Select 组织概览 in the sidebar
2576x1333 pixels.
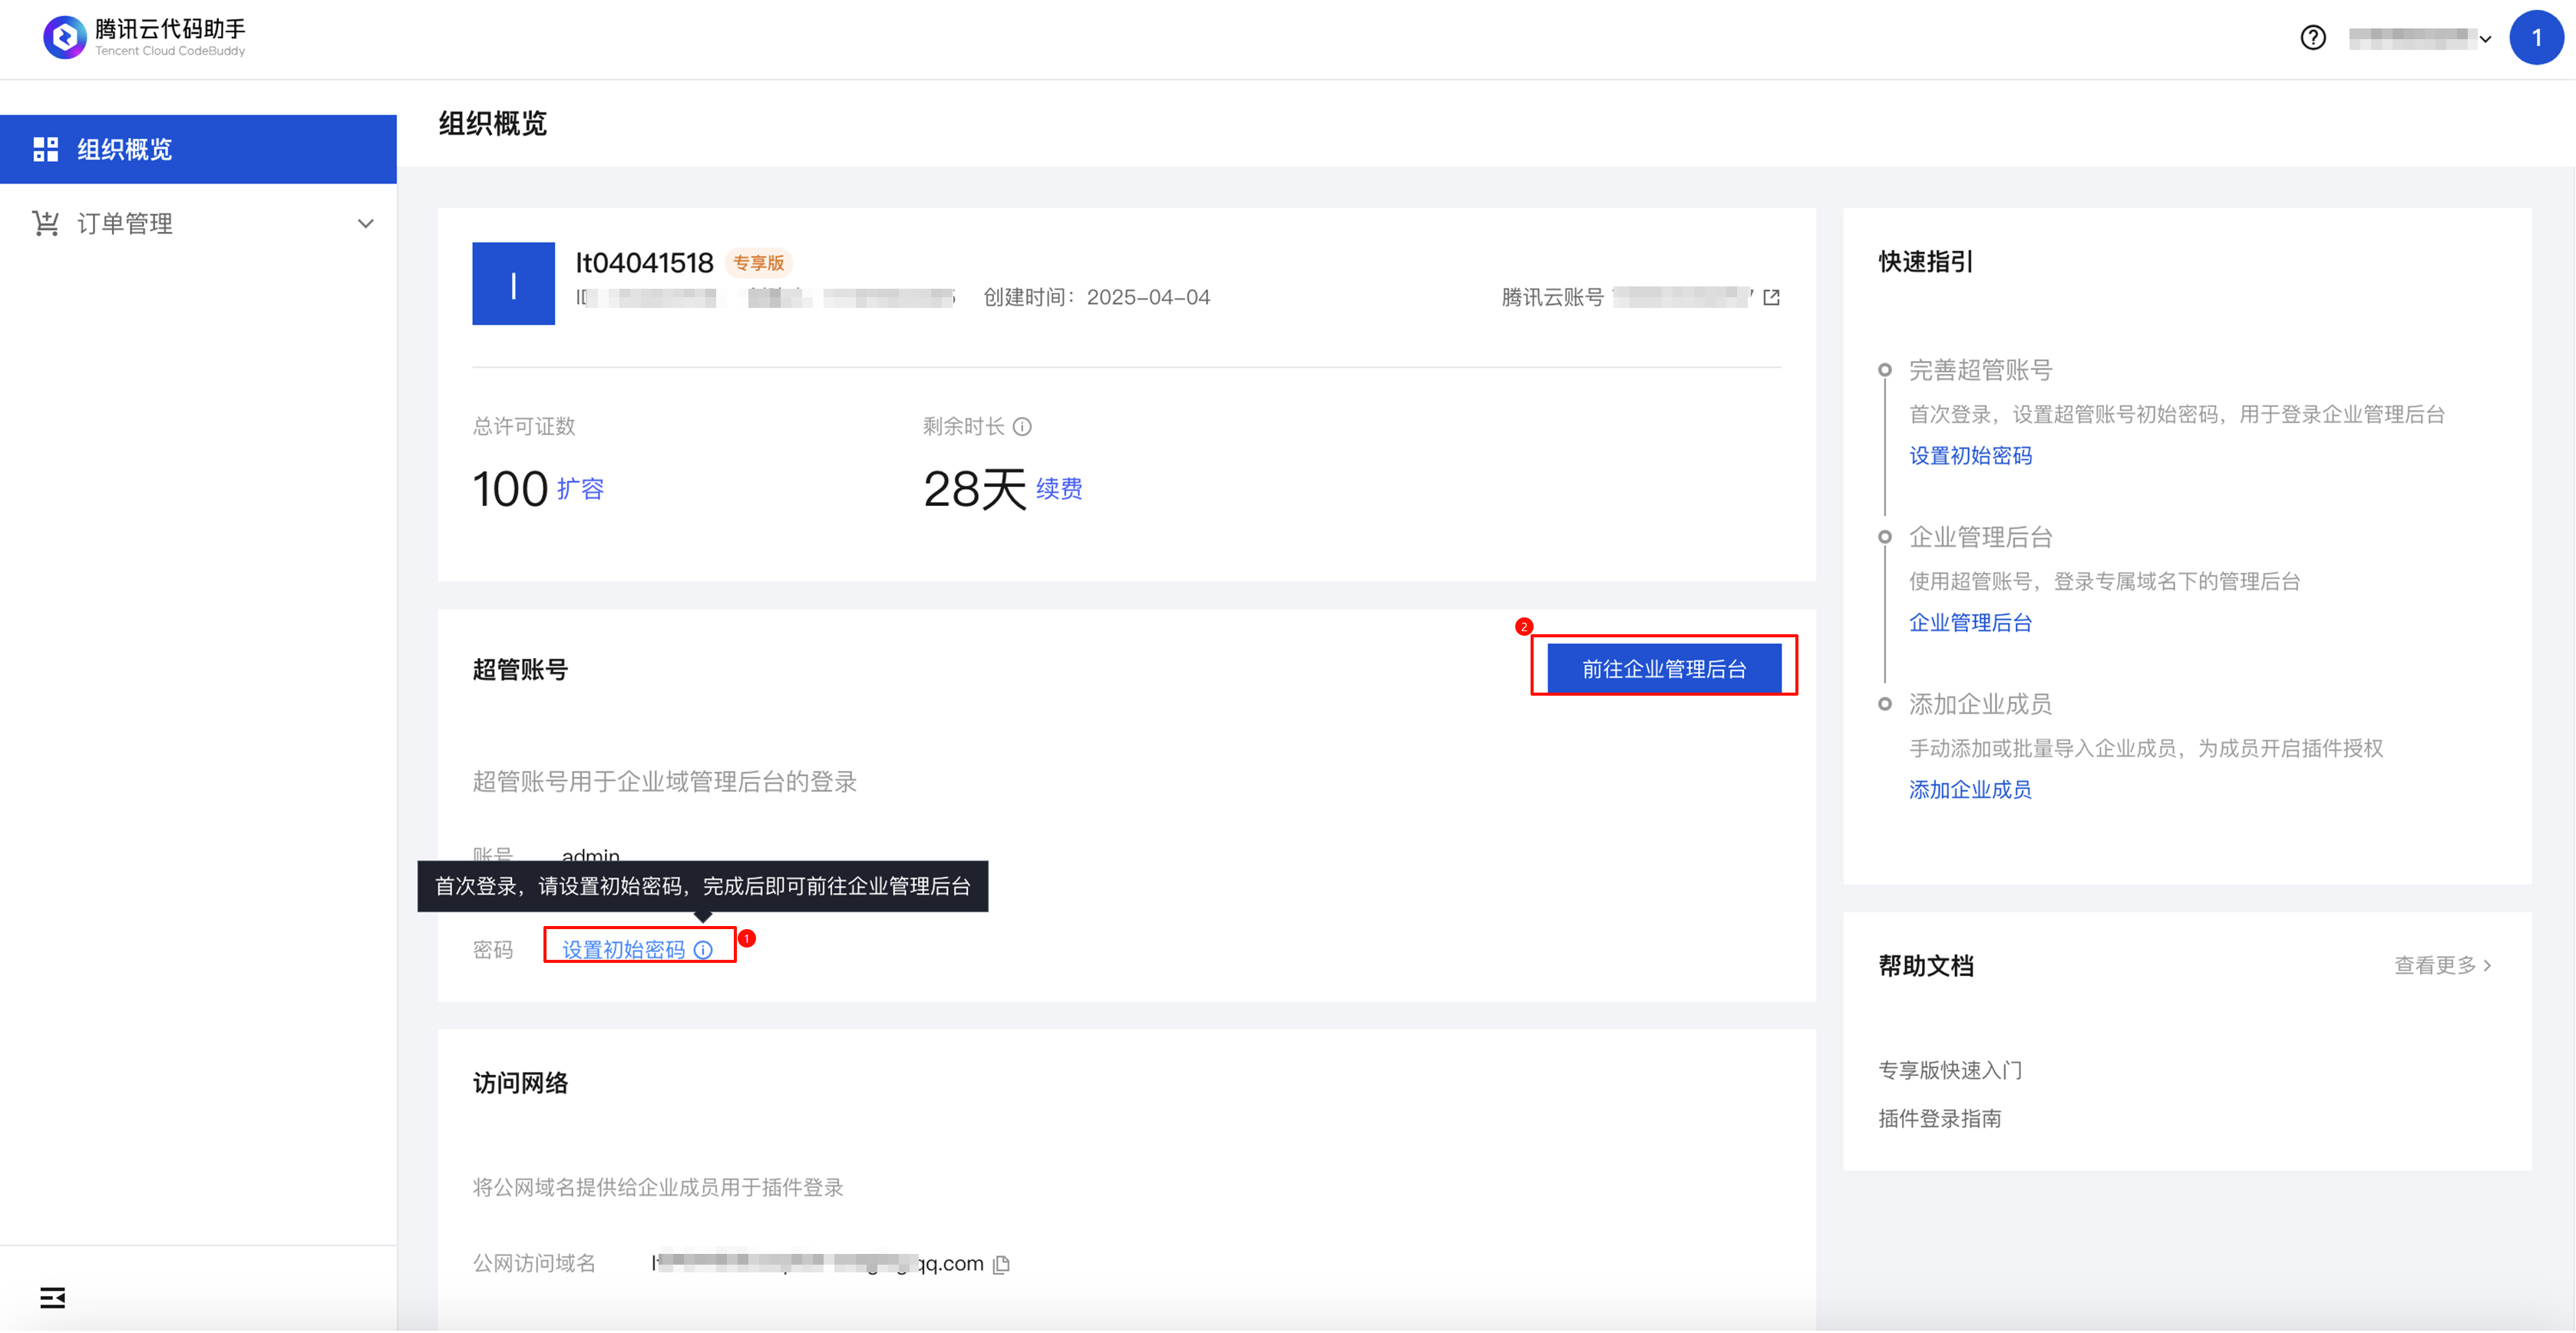(124, 150)
